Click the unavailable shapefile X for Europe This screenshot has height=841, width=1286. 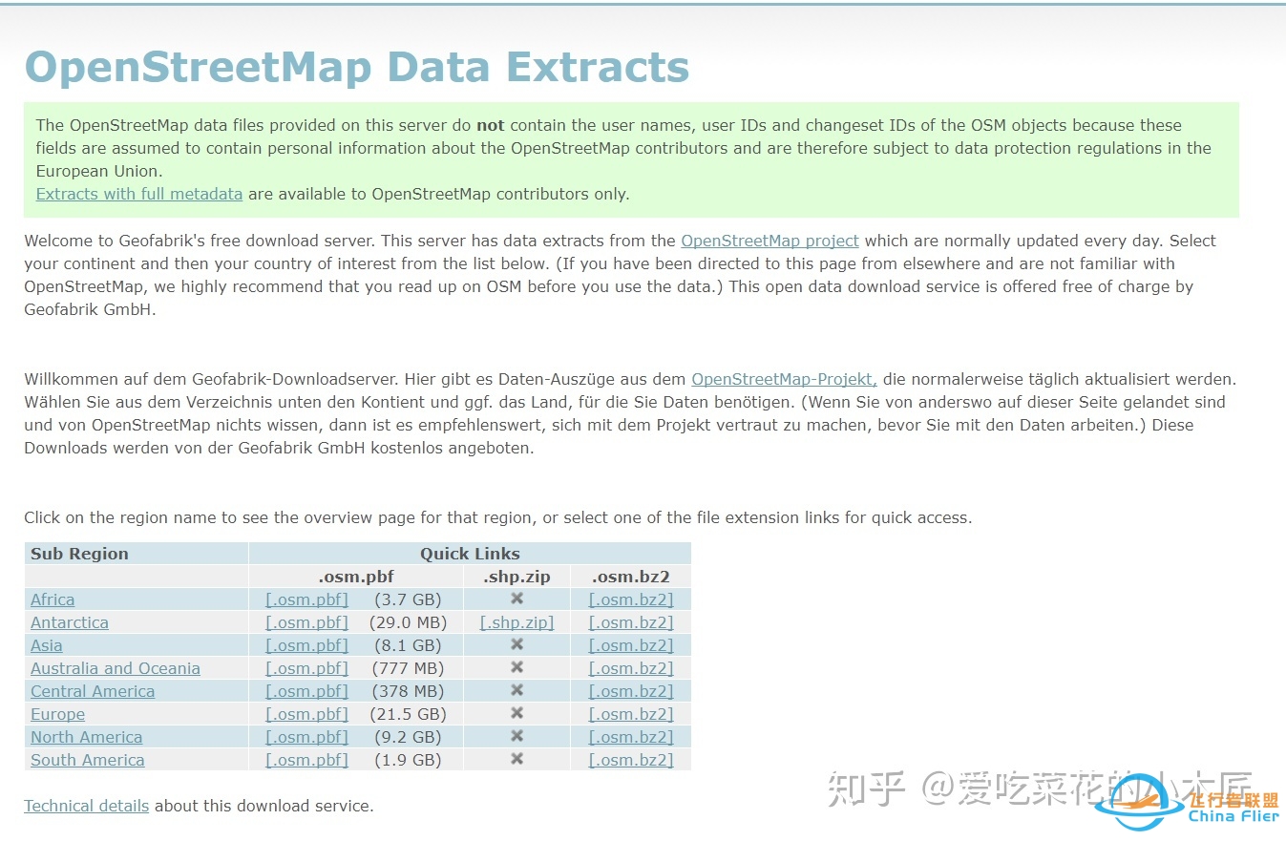coord(517,713)
